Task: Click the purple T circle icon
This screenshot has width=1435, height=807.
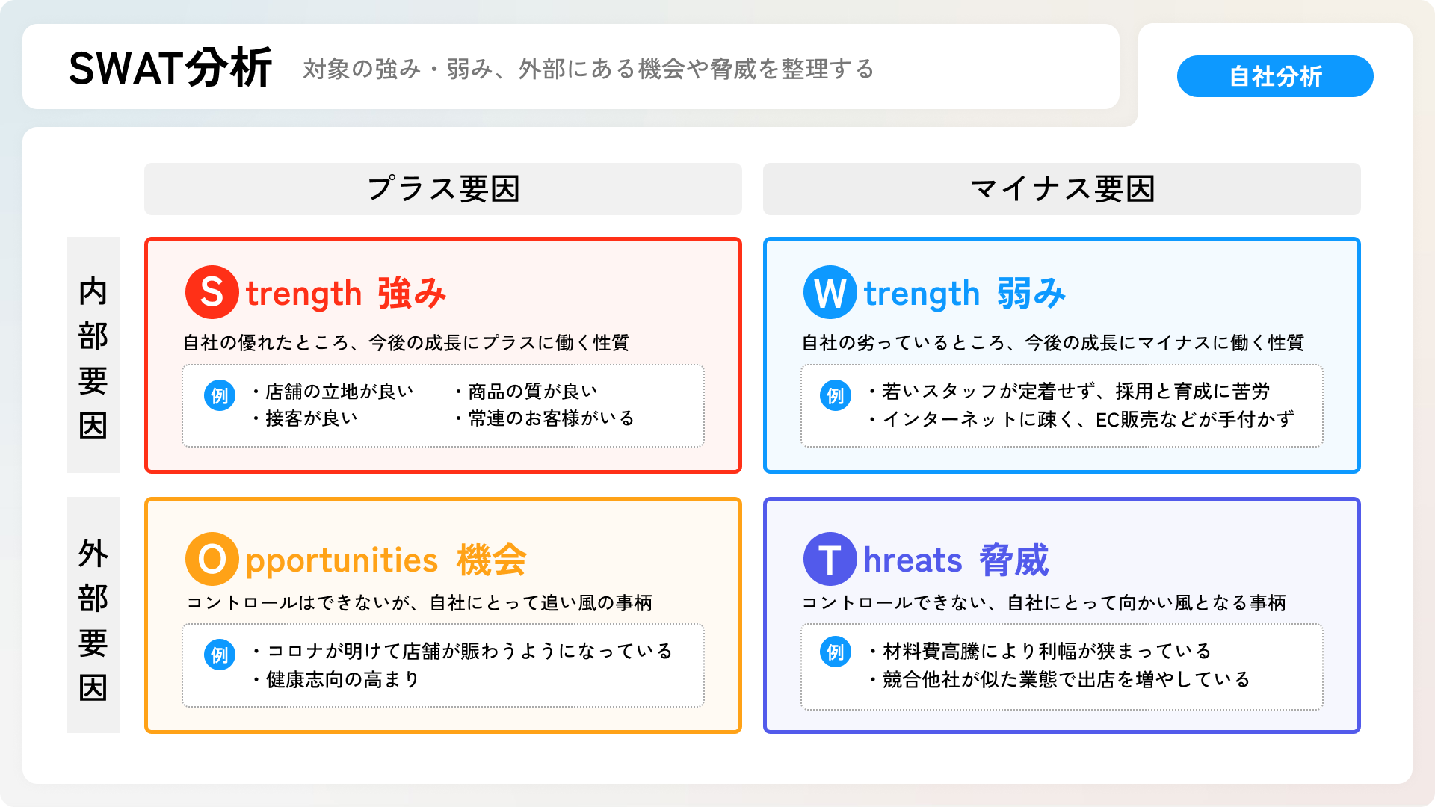Action: pos(830,559)
